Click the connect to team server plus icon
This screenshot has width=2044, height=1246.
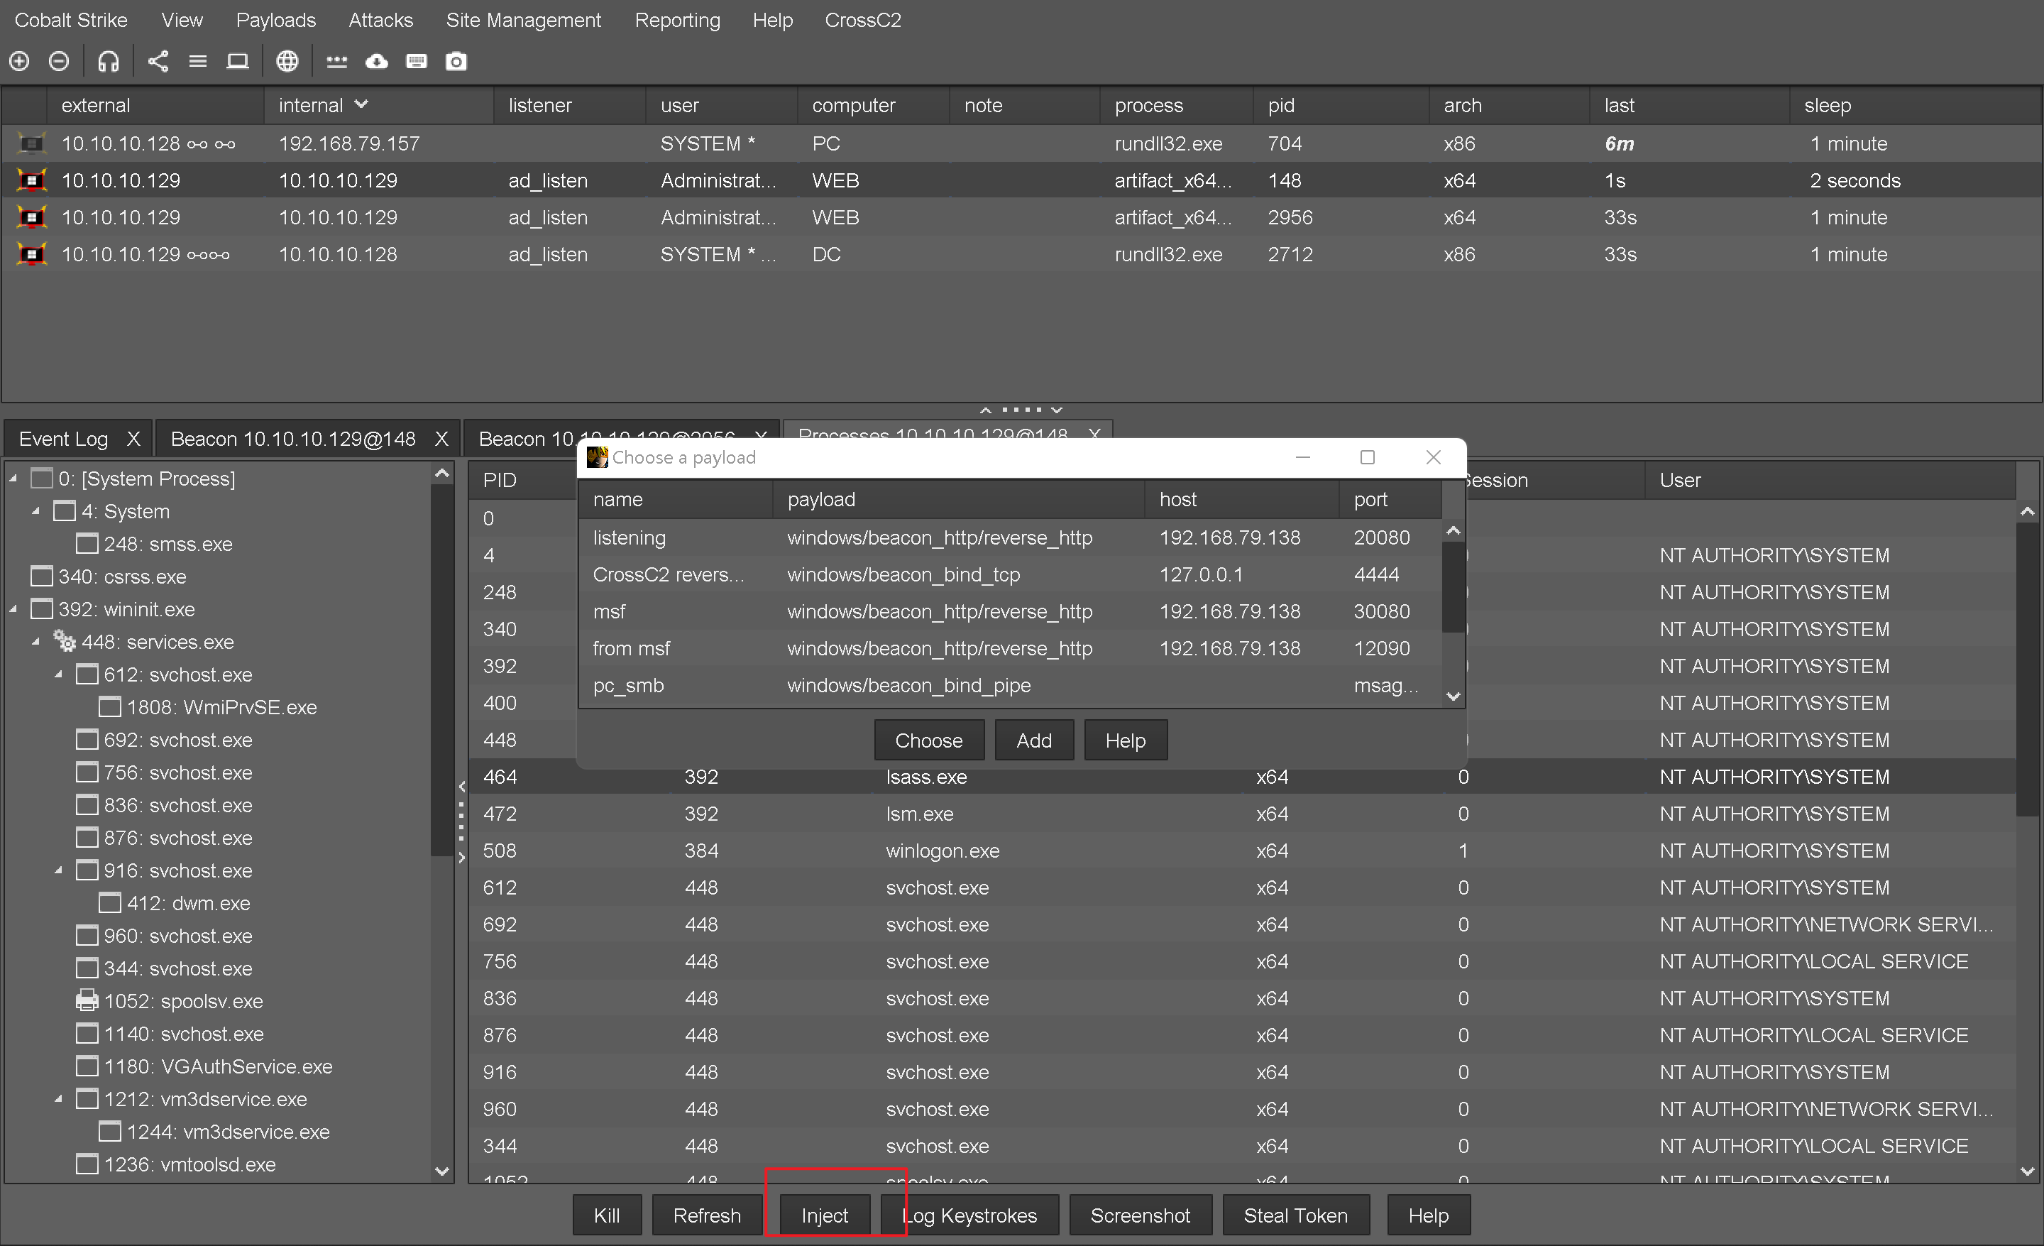click(19, 61)
